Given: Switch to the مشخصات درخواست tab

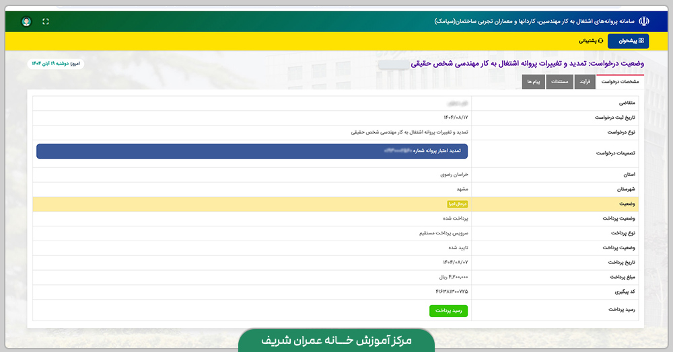Looking at the screenshot, I should [x=620, y=81].
